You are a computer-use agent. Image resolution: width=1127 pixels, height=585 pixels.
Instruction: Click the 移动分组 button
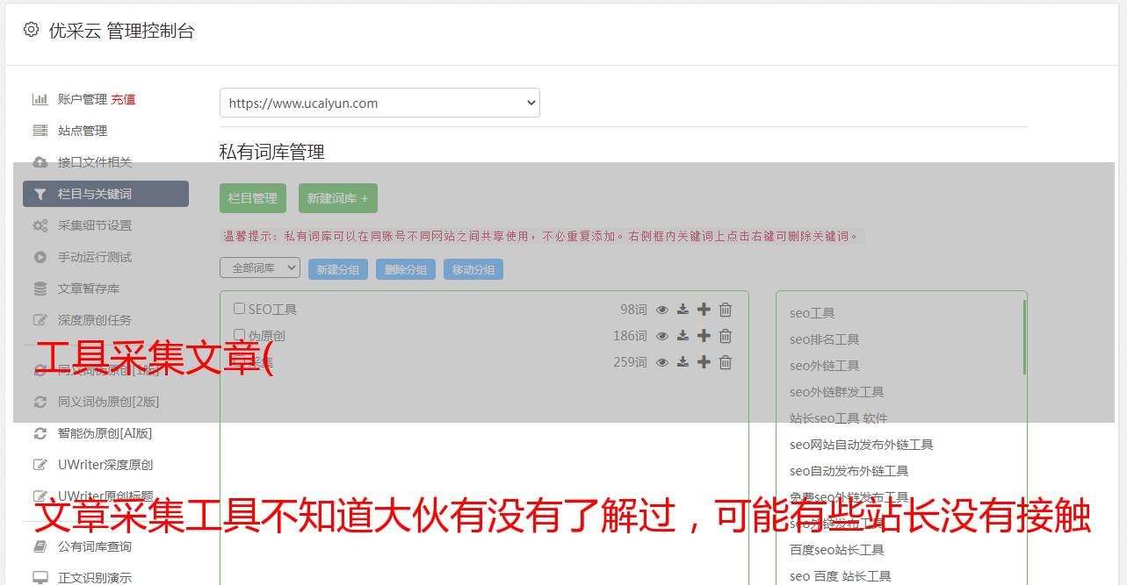pos(473,269)
